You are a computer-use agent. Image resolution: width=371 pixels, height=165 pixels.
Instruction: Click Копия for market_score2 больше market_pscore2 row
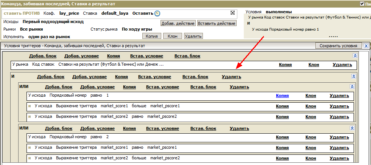coord(282,158)
